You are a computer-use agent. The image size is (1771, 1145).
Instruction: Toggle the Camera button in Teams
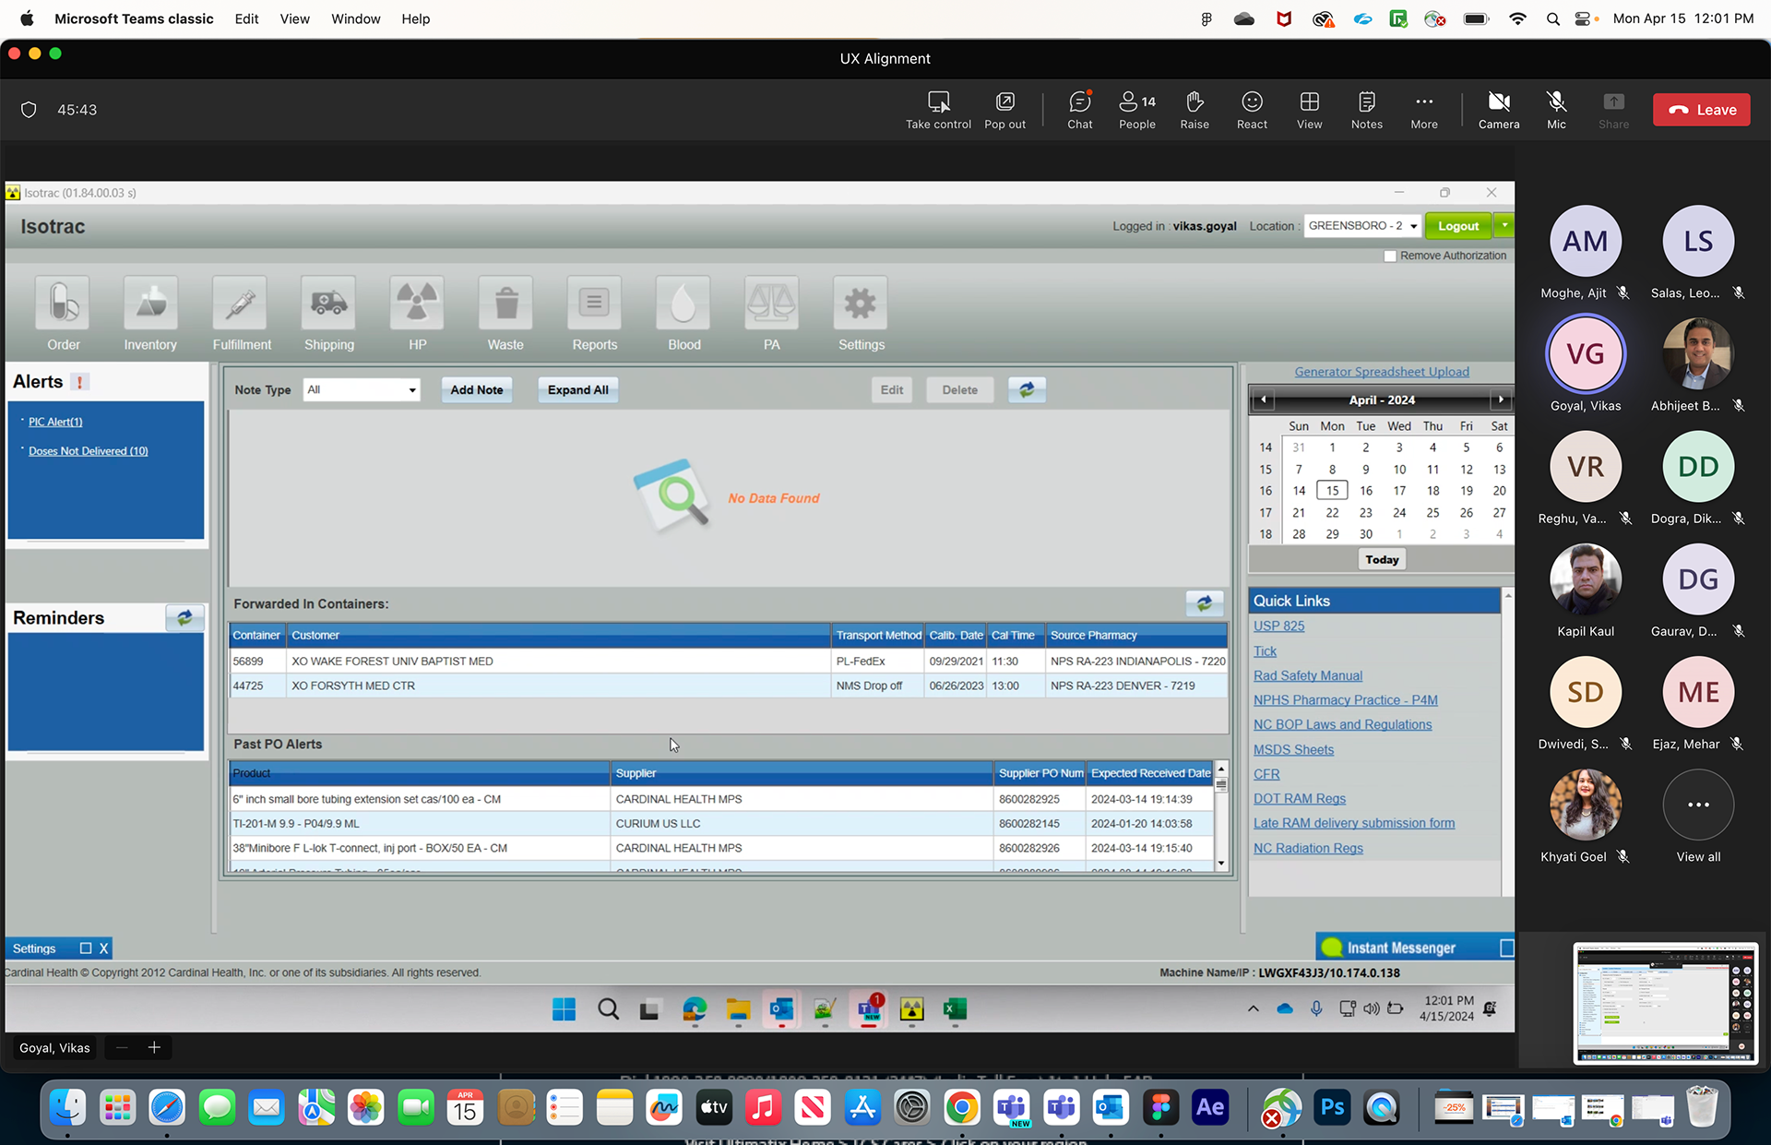point(1498,102)
